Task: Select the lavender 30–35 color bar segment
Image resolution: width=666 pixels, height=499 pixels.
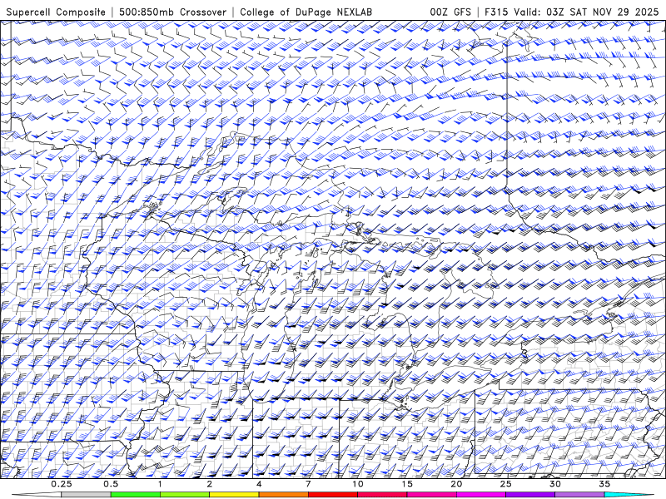Action: (x=579, y=495)
